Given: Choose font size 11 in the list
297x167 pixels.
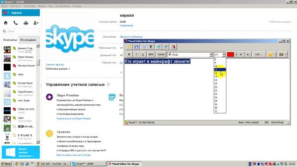Looking at the screenshot, I should pos(220,70).
